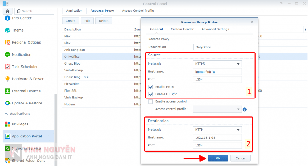The image size is (308, 166).
Task: Open Source Protocol HTTPS dropdown
Action: pyautogui.click(x=217, y=64)
